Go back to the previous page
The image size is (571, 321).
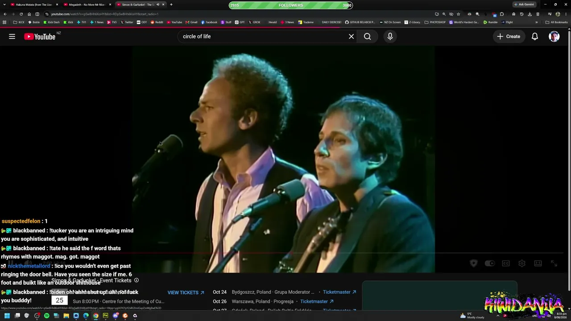click(5, 14)
